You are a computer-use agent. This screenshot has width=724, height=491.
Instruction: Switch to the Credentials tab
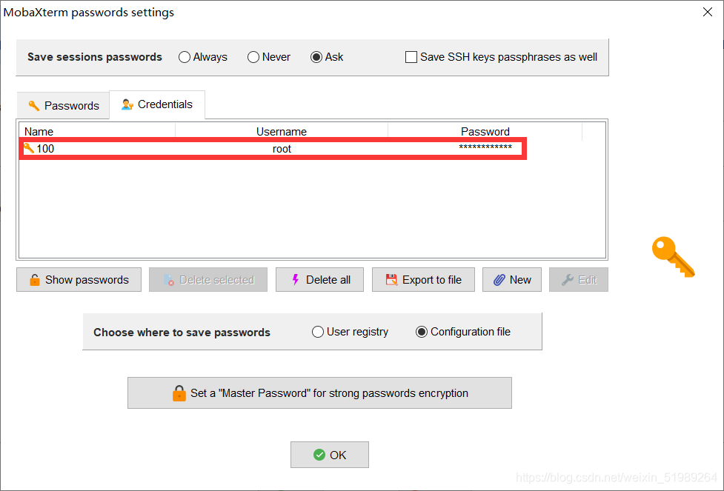pos(157,104)
